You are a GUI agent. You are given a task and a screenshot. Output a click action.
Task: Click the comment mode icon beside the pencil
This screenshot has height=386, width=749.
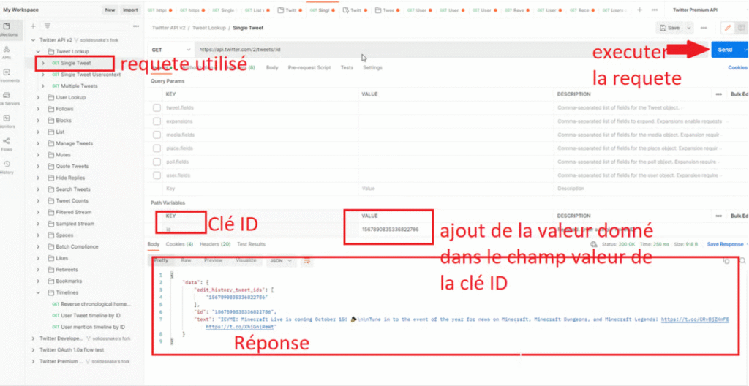point(740,28)
